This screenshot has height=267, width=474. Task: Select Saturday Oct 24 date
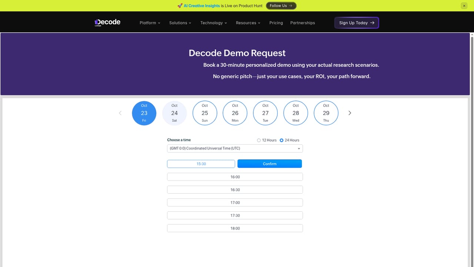click(x=174, y=113)
